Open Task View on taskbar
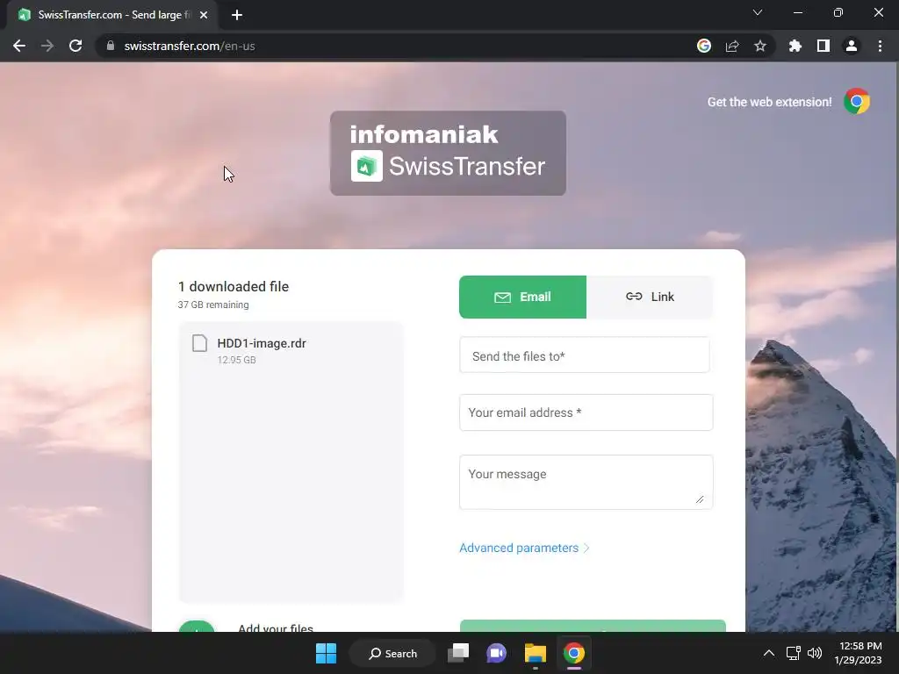The image size is (899, 674). (458, 653)
